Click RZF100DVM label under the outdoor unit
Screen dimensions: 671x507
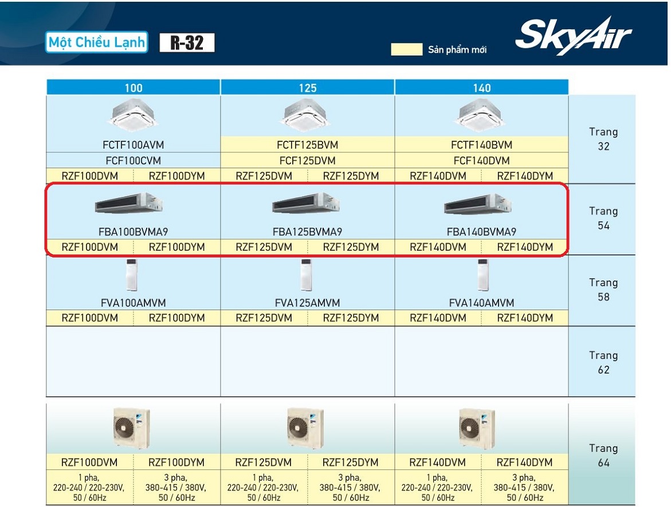pos(89,462)
